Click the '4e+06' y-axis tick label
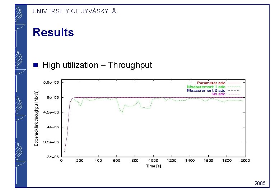The width and height of the screenshot is (280, 194). (53, 127)
